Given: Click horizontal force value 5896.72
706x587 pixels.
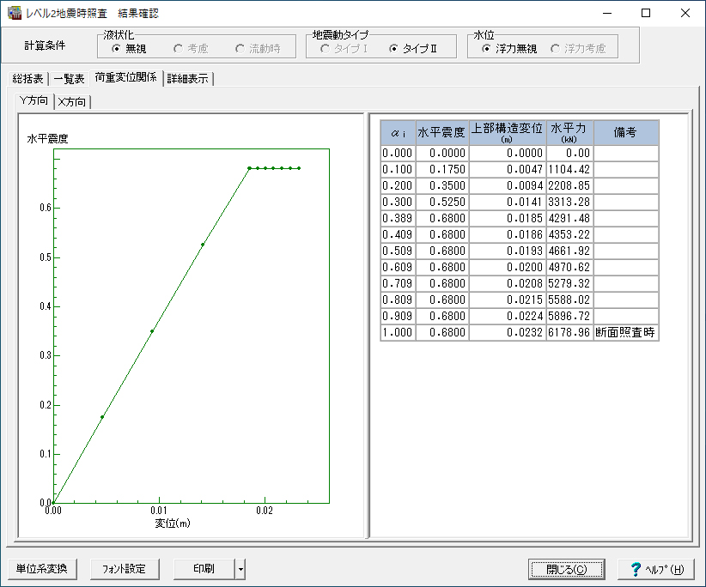Looking at the screenshot, I should (569, 316).
